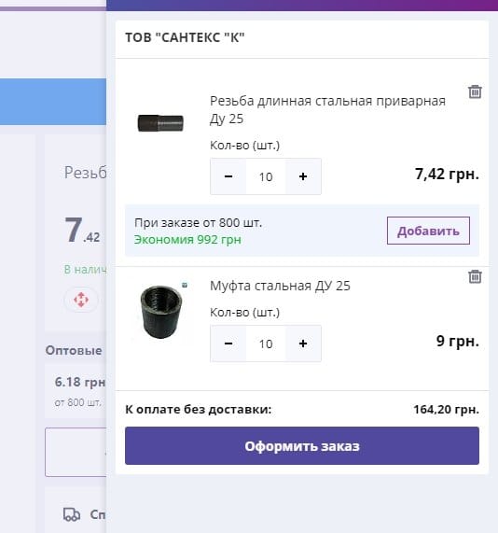Screen dimensions: 498x533
Task: Select the 6.18 грн wholesale price tier
Action: coord(76,392)
